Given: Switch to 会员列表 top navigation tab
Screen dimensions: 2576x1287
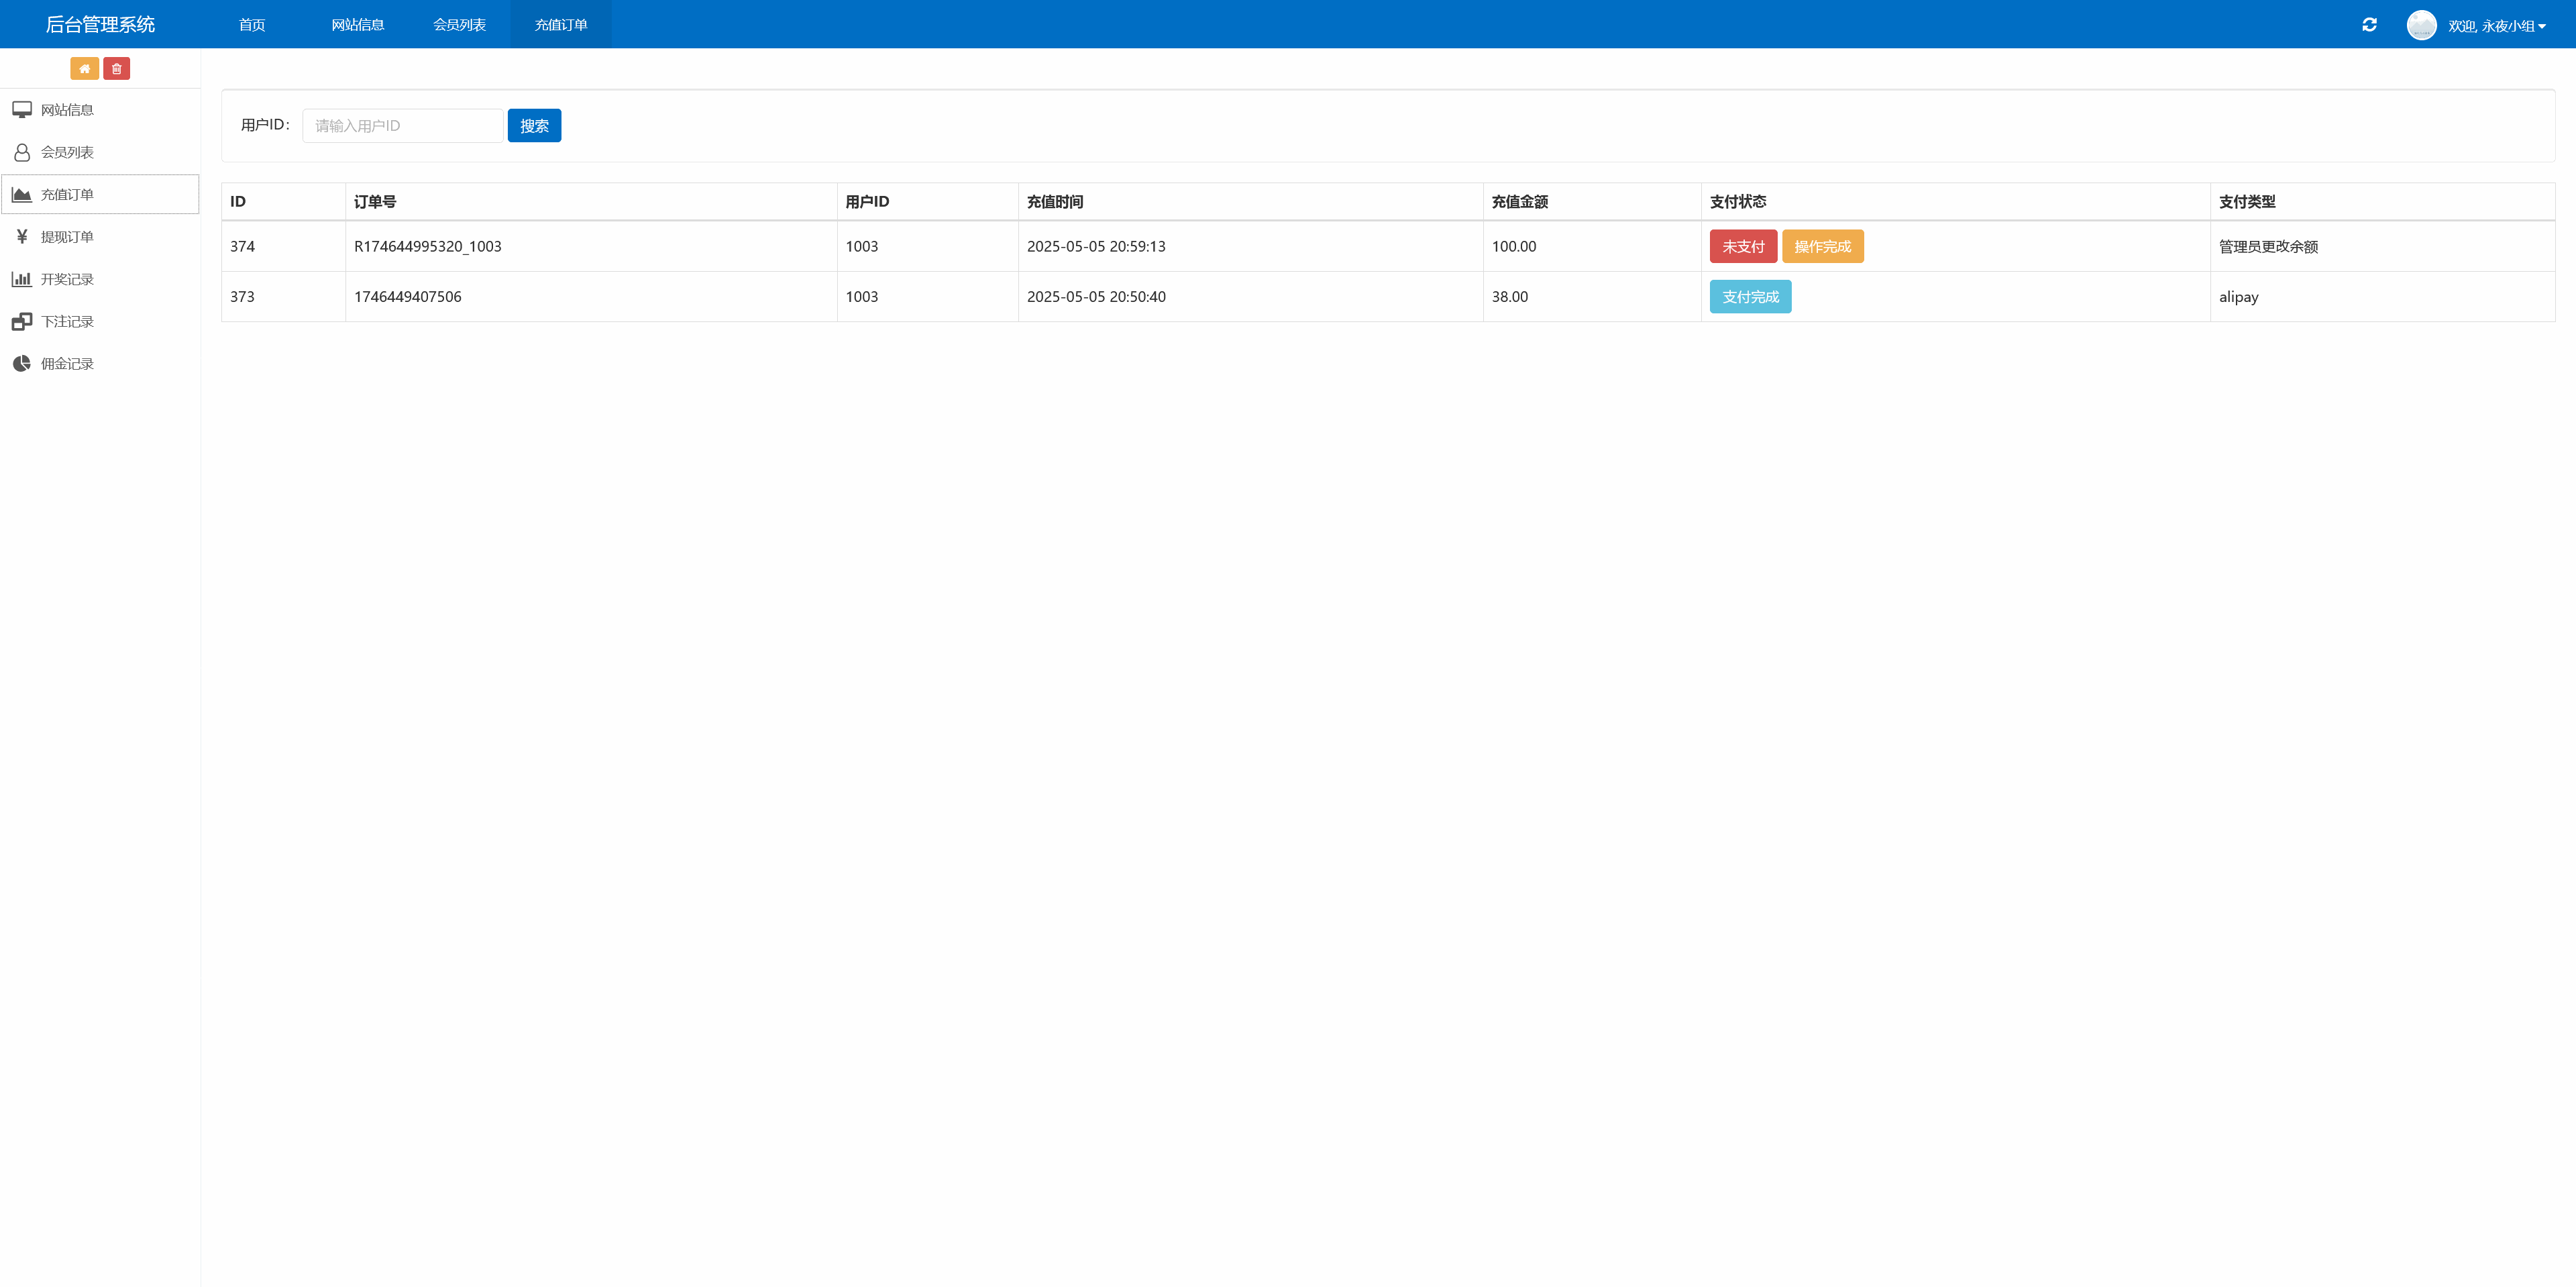Looking at the screenshot, I should [x=459, y=25].
